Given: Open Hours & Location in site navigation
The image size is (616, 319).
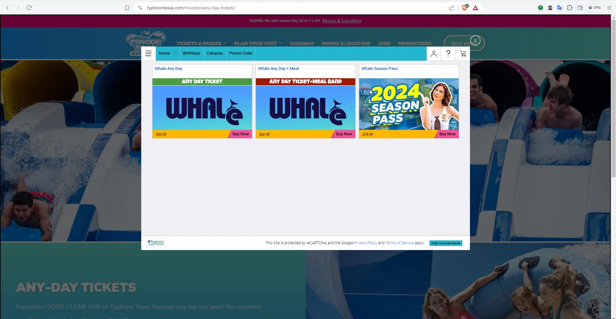Looking at the screenshot, I should [345, 43].
